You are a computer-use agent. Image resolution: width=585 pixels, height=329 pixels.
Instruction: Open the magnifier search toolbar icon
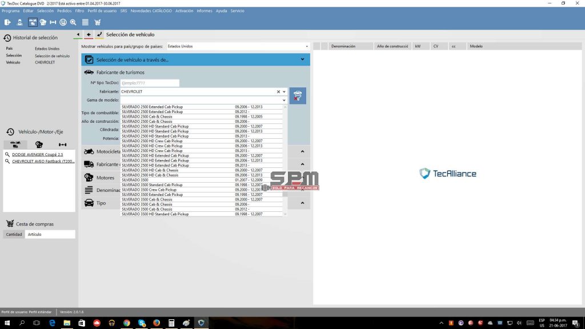coord(73,22)
